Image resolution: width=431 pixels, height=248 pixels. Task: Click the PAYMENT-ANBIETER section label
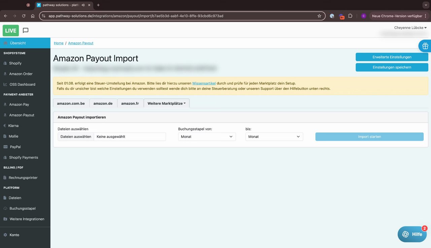point(19,94)
